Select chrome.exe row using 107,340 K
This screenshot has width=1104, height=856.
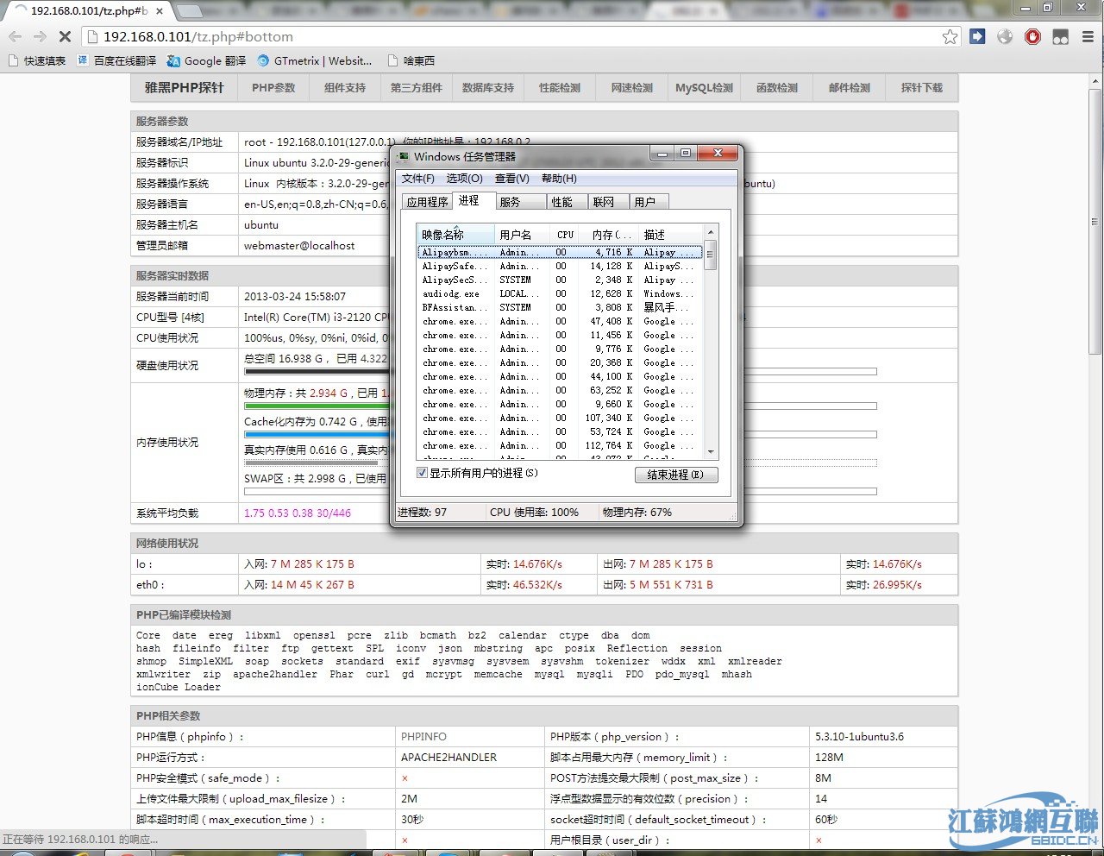point(560,418)
